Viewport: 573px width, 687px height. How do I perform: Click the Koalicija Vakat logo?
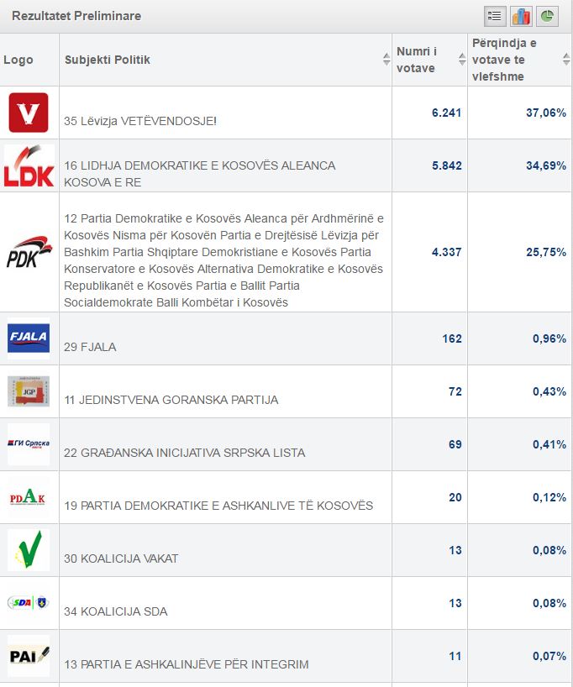tap(29, 550)
